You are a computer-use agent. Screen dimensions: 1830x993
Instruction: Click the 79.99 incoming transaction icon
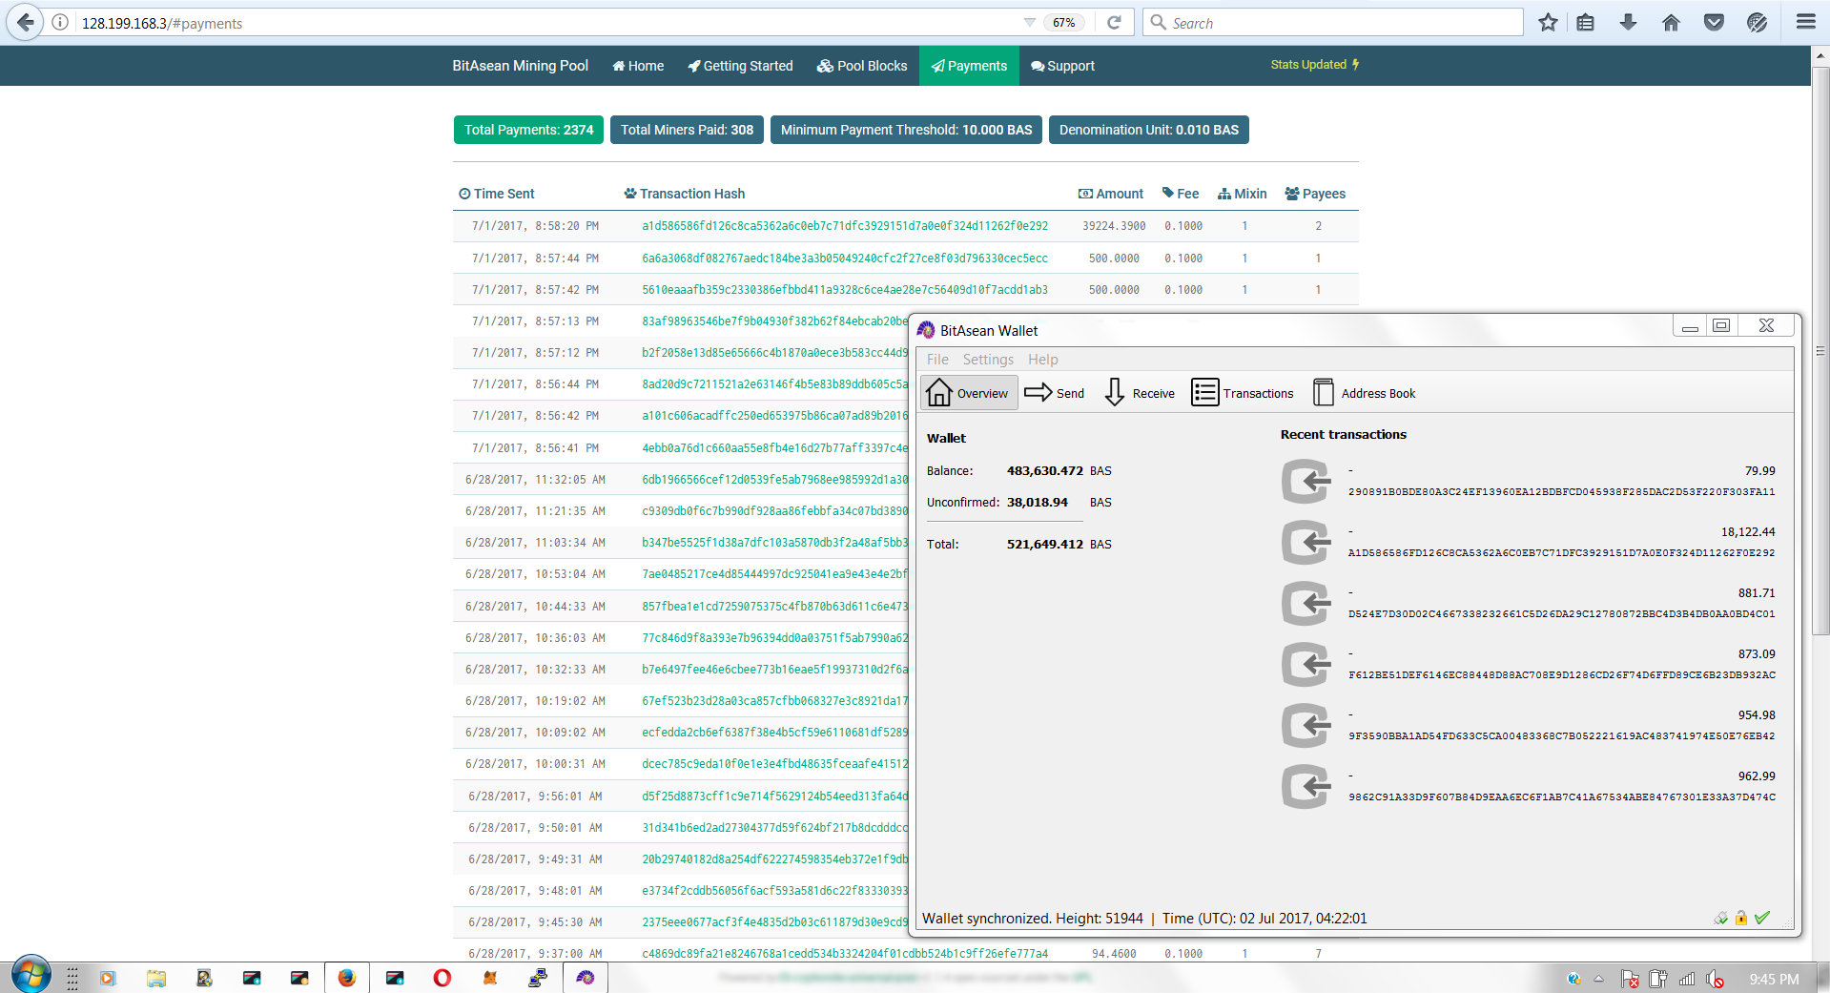(1306, 482)
